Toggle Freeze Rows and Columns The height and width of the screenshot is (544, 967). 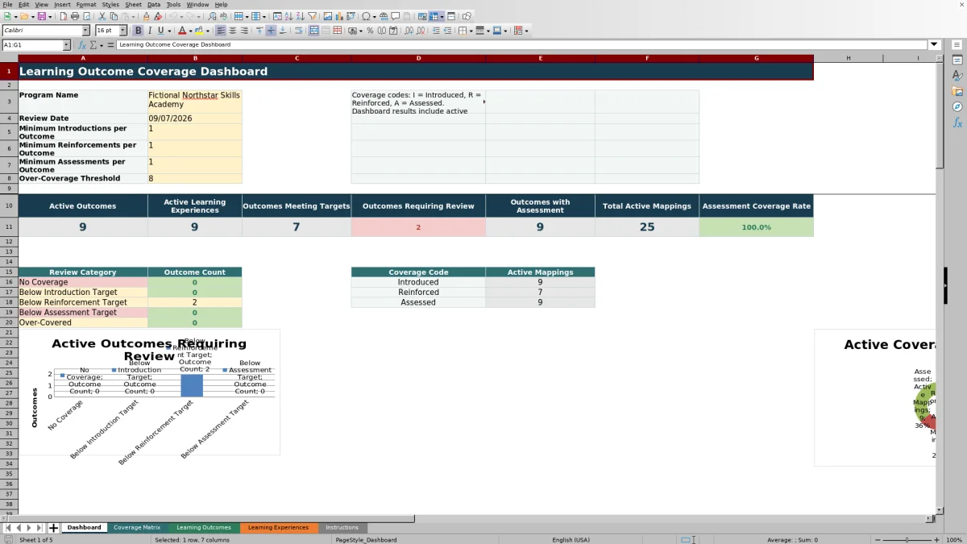pyautogui.click(x=434, y=16)
